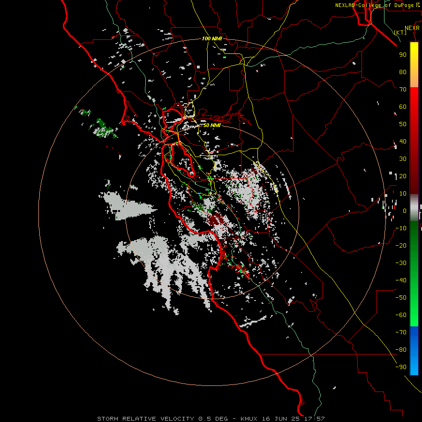Click the -50 scale value
The height and width of the screenshot is (422, 422).
point(401,298)
